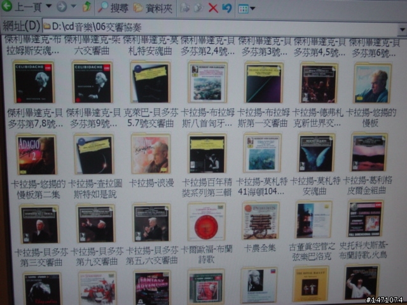Select yellow Royal Ballet cover folder
The width and height of the screenshot is (407, 305).
click(x=310, y=284)
